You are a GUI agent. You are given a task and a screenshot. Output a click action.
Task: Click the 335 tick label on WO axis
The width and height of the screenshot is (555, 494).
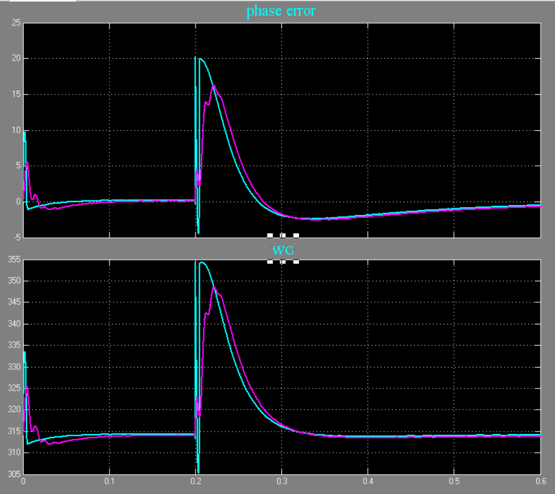click(x=14, y=345)
